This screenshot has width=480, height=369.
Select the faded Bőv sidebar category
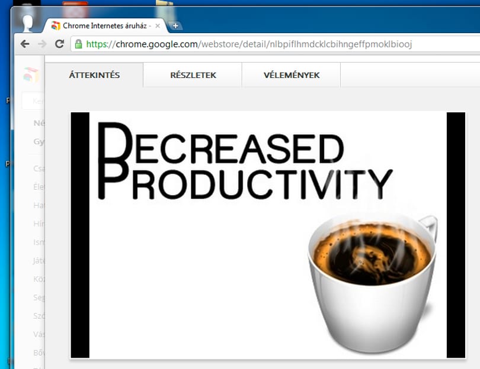click(x=39, y=353)
